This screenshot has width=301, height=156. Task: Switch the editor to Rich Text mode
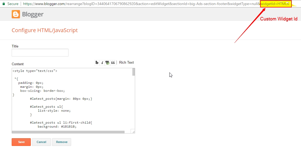(x=126, y=62)
